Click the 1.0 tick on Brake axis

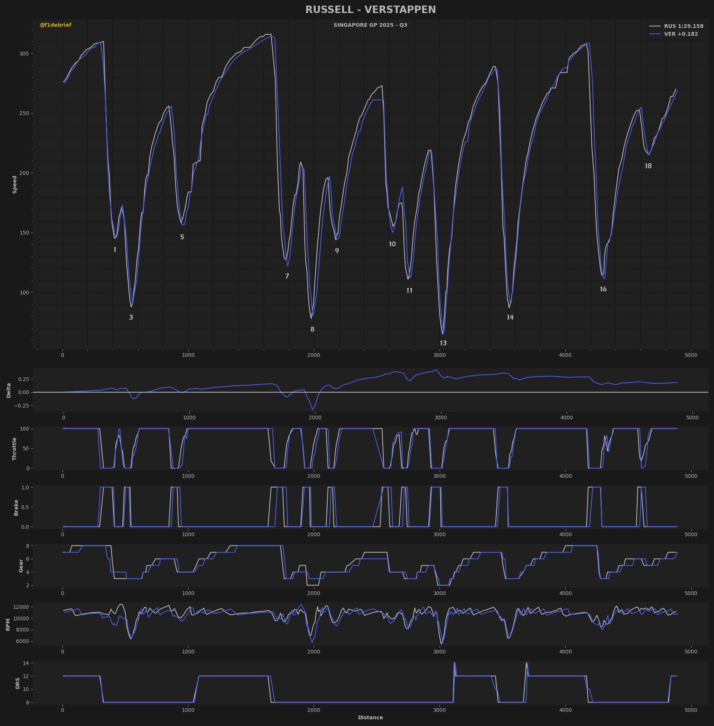(x=25, y=487)
